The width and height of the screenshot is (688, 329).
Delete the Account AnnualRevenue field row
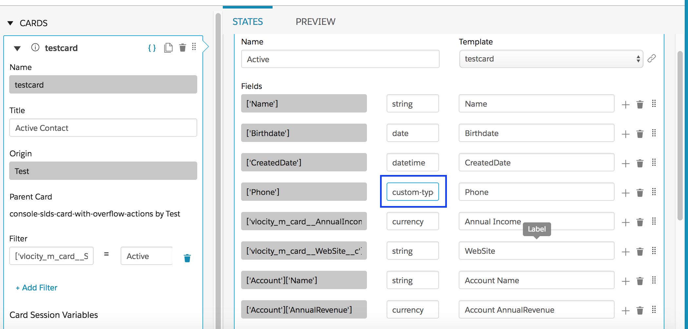pyautogui.click(x=640, y=310)
